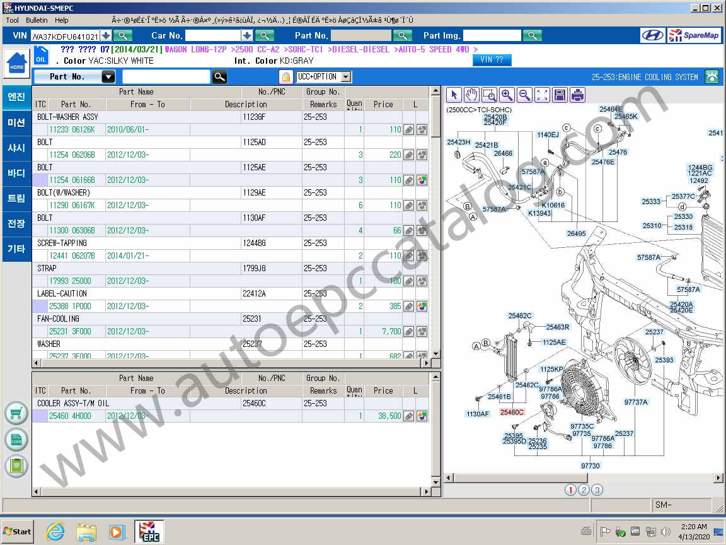Open the File Explorer taskbar icon

(86, 532)
